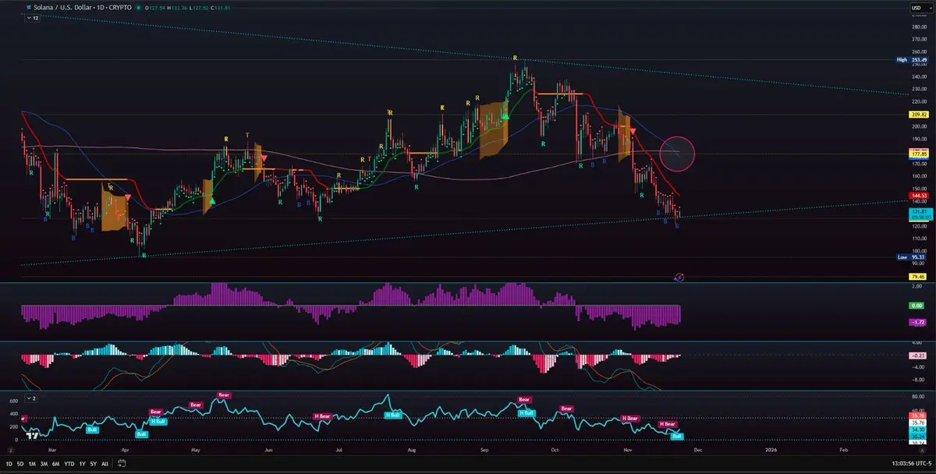Click the Low 95.33 price label
936x474 pixels.
point(912,256)
